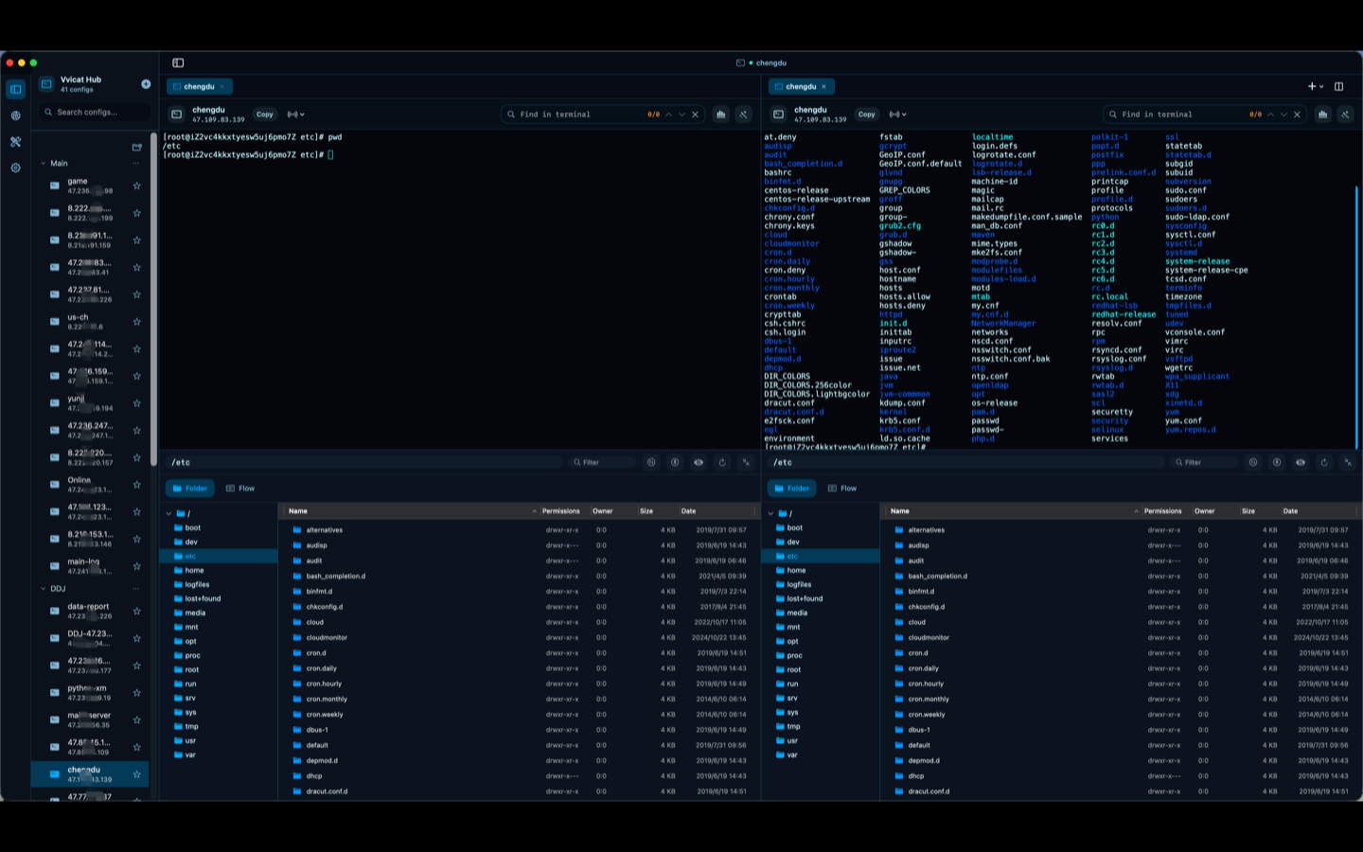Refresh the left file panel

click(723, 462)
